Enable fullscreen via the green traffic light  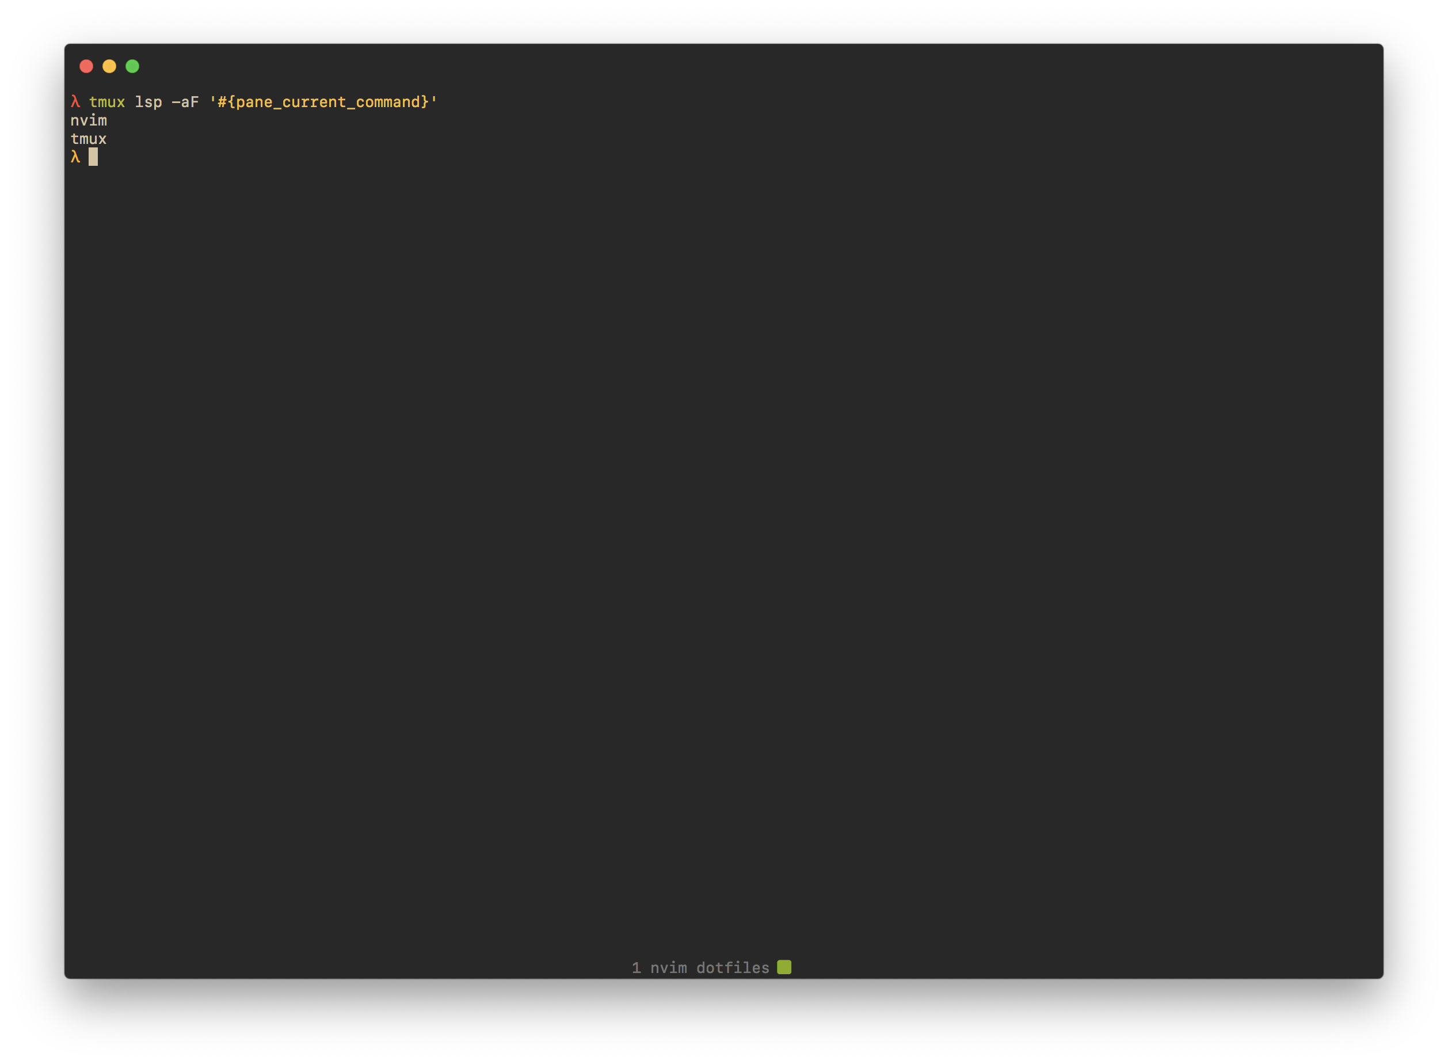[x=132, y=66]
